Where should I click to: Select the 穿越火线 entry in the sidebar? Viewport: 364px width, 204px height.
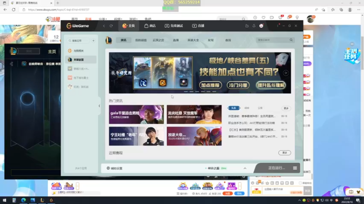click(81, 69)
